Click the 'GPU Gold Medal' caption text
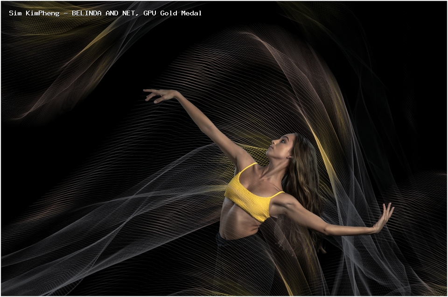 tap(173, 13)
